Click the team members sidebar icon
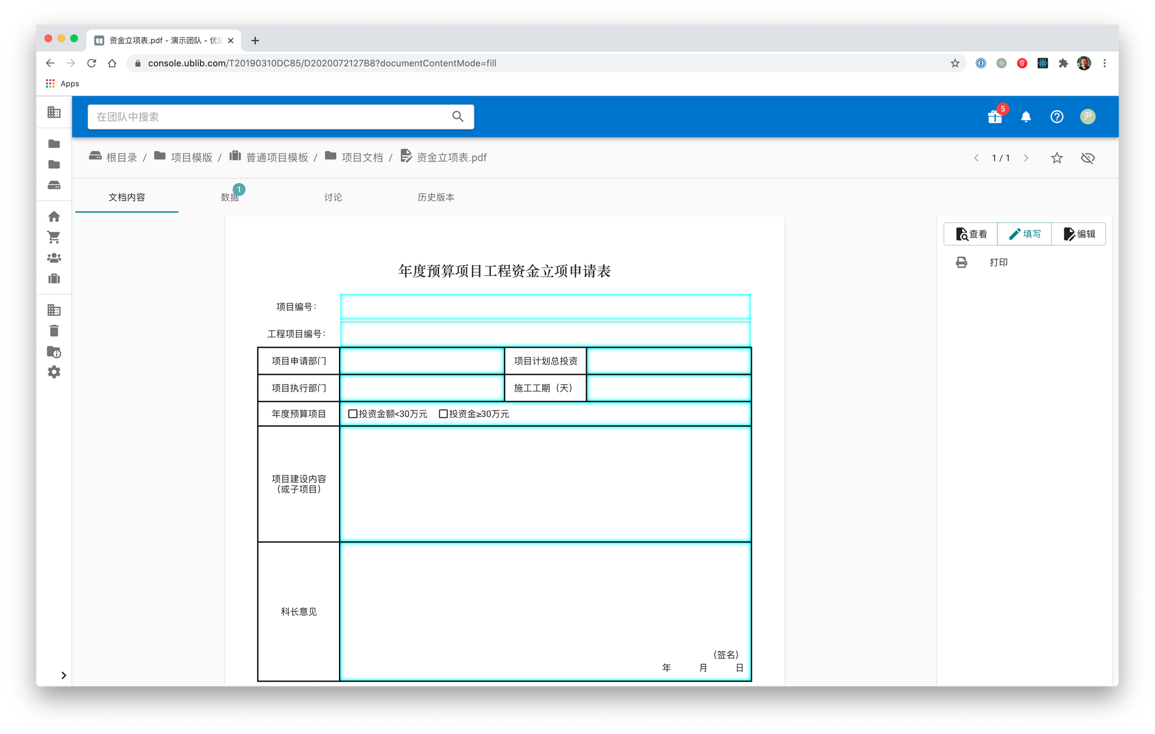 (54, 258)
